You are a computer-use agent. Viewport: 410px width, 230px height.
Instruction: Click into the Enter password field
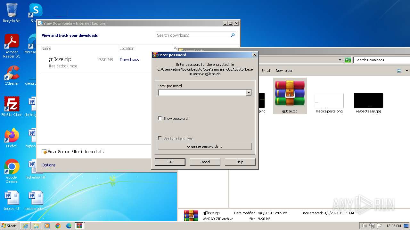(x=202, y=93)
